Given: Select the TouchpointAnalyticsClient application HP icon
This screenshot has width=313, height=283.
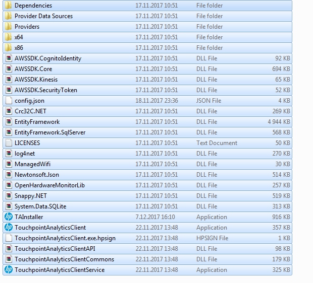Looking at the screenshot, I should [8, 228].
